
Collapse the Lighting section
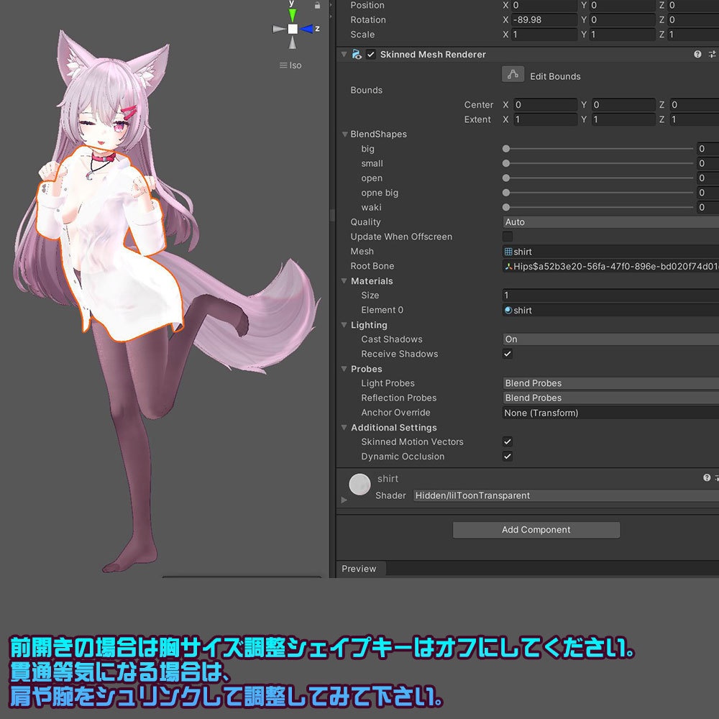click(344, 325)
